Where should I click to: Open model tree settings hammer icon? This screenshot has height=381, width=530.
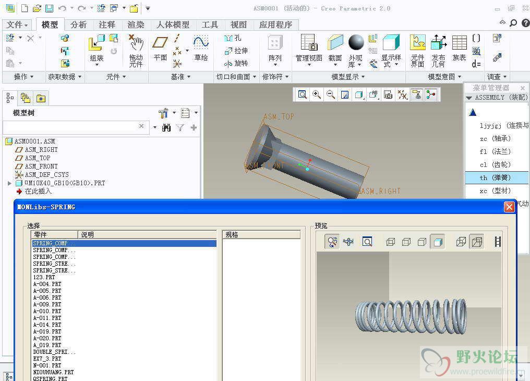pyautogui.click(x=163, y=113)
